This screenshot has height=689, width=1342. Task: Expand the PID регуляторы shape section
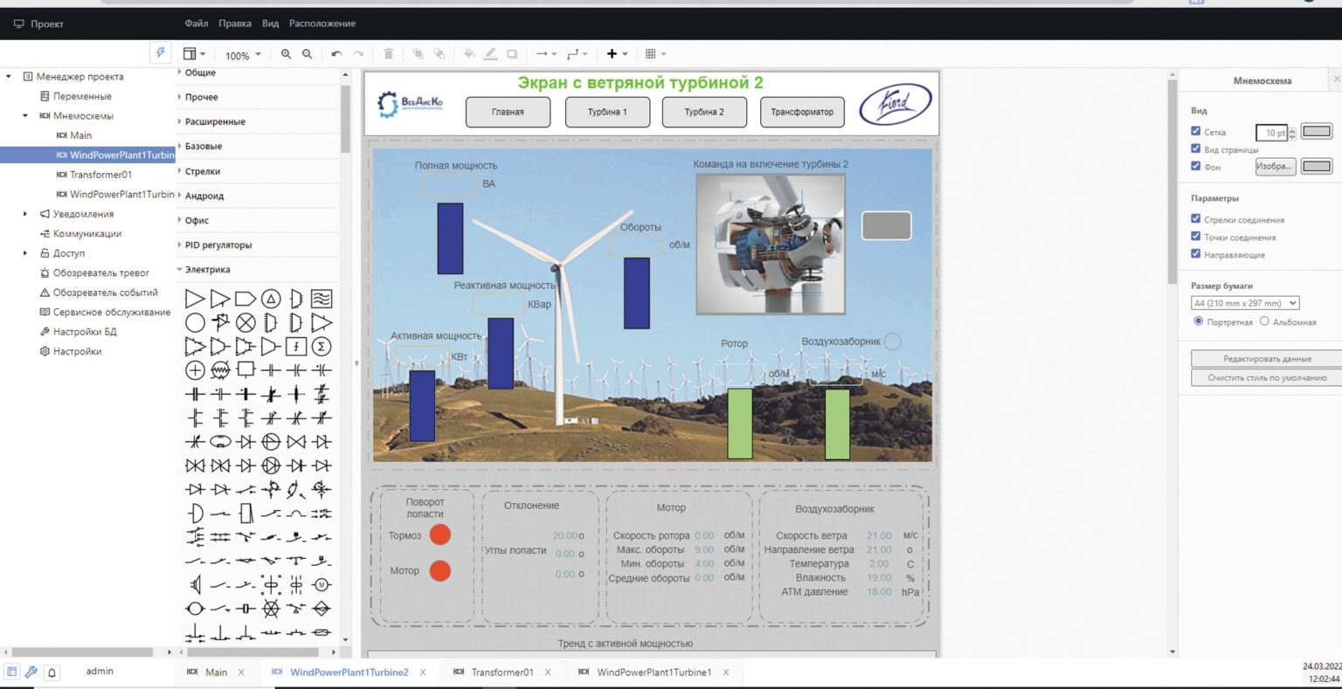point(218,245)
